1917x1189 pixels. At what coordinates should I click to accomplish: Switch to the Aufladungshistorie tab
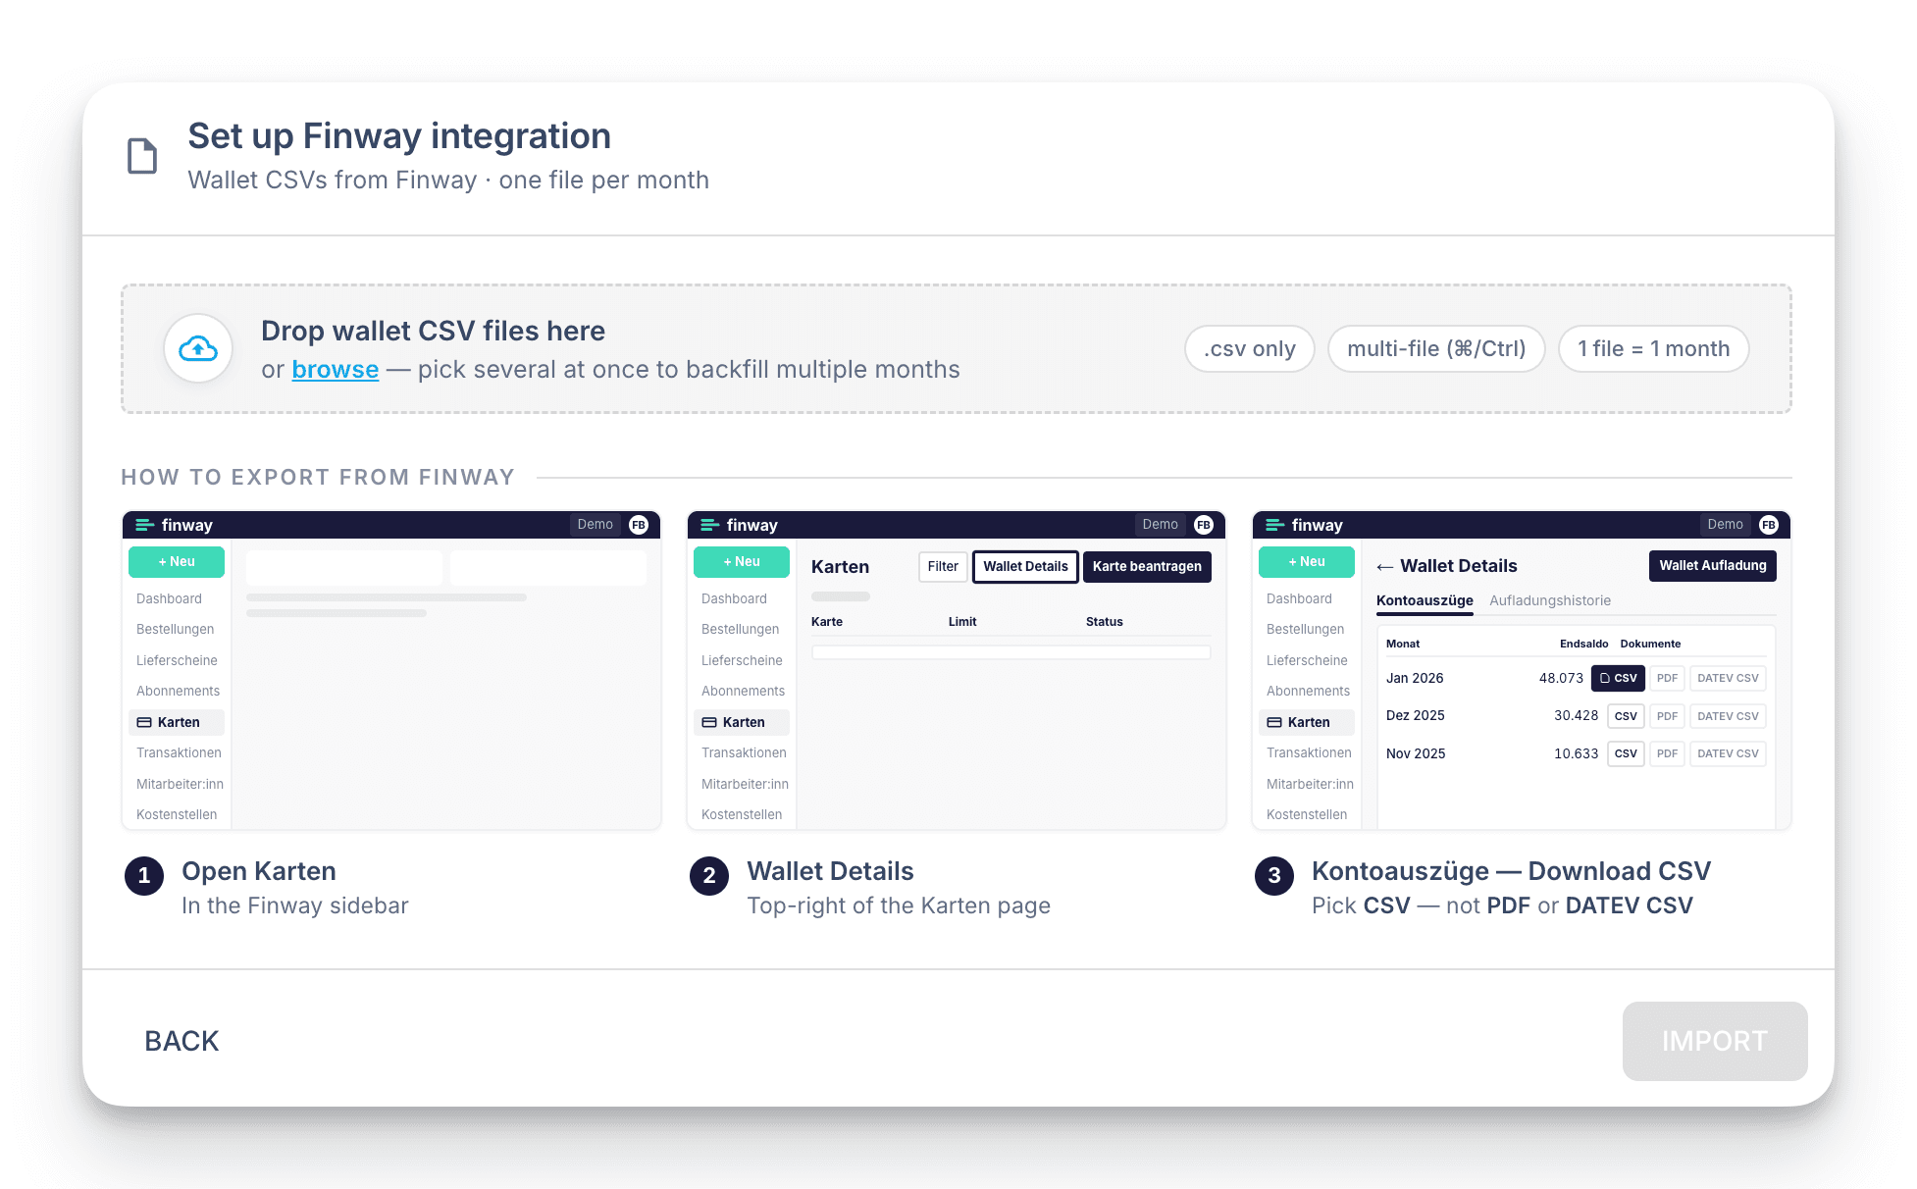click(x=1550, y=600)
